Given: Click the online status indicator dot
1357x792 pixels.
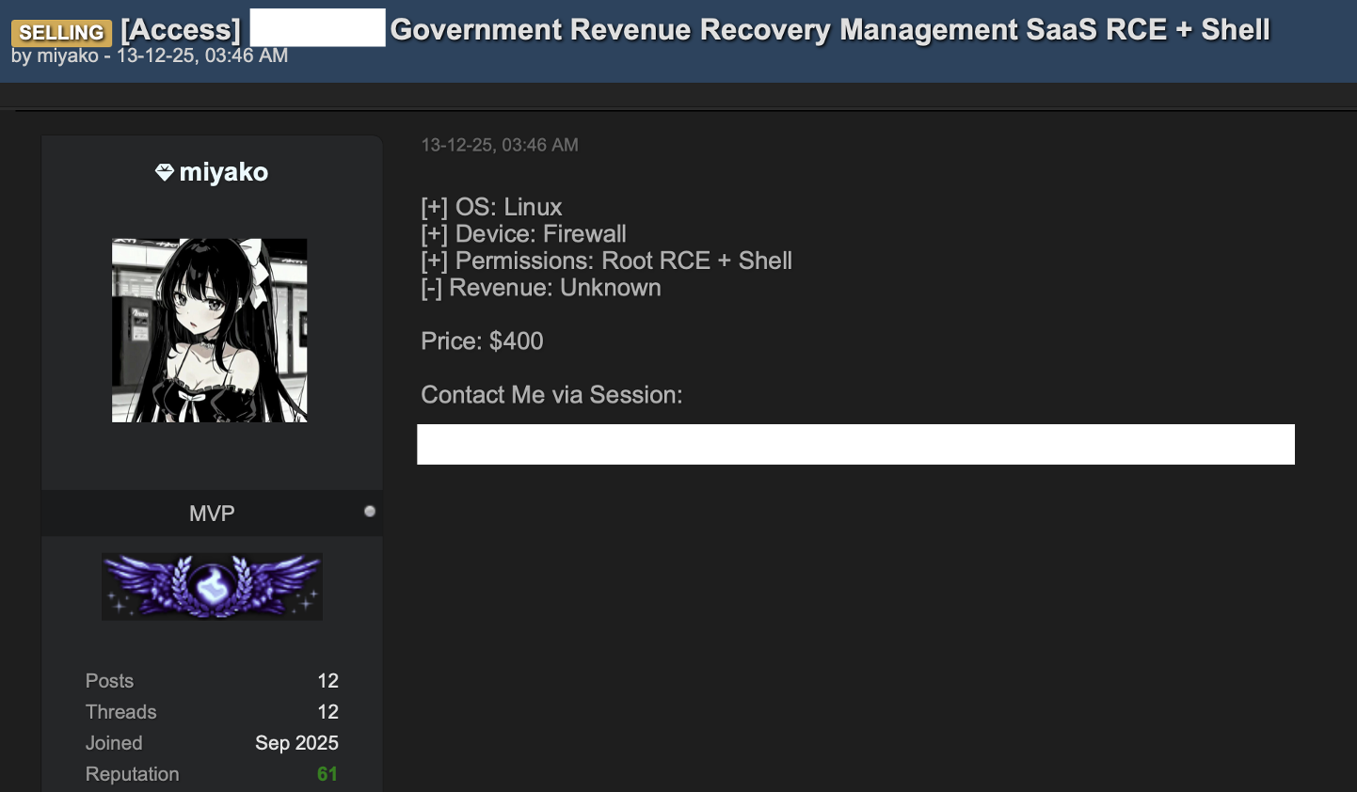Looking at the screenshot, I should click(370, 512).
